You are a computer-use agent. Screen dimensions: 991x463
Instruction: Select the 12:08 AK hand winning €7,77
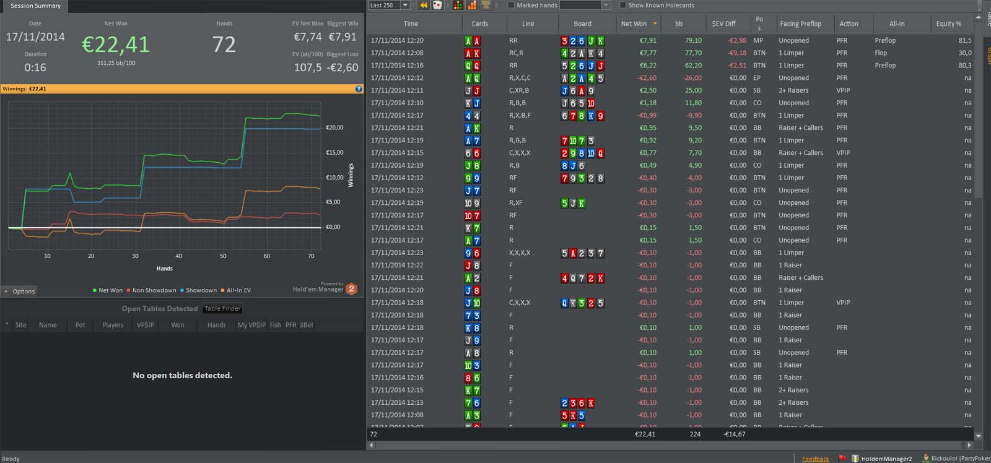point(670,53)
